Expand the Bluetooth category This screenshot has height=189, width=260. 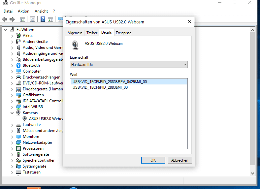[12, 66]
